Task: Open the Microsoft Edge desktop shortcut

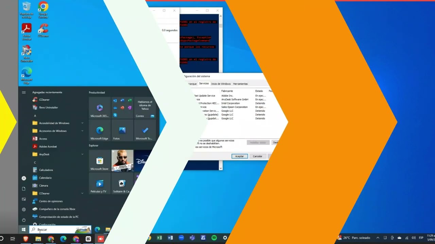Action: point(27,76)
